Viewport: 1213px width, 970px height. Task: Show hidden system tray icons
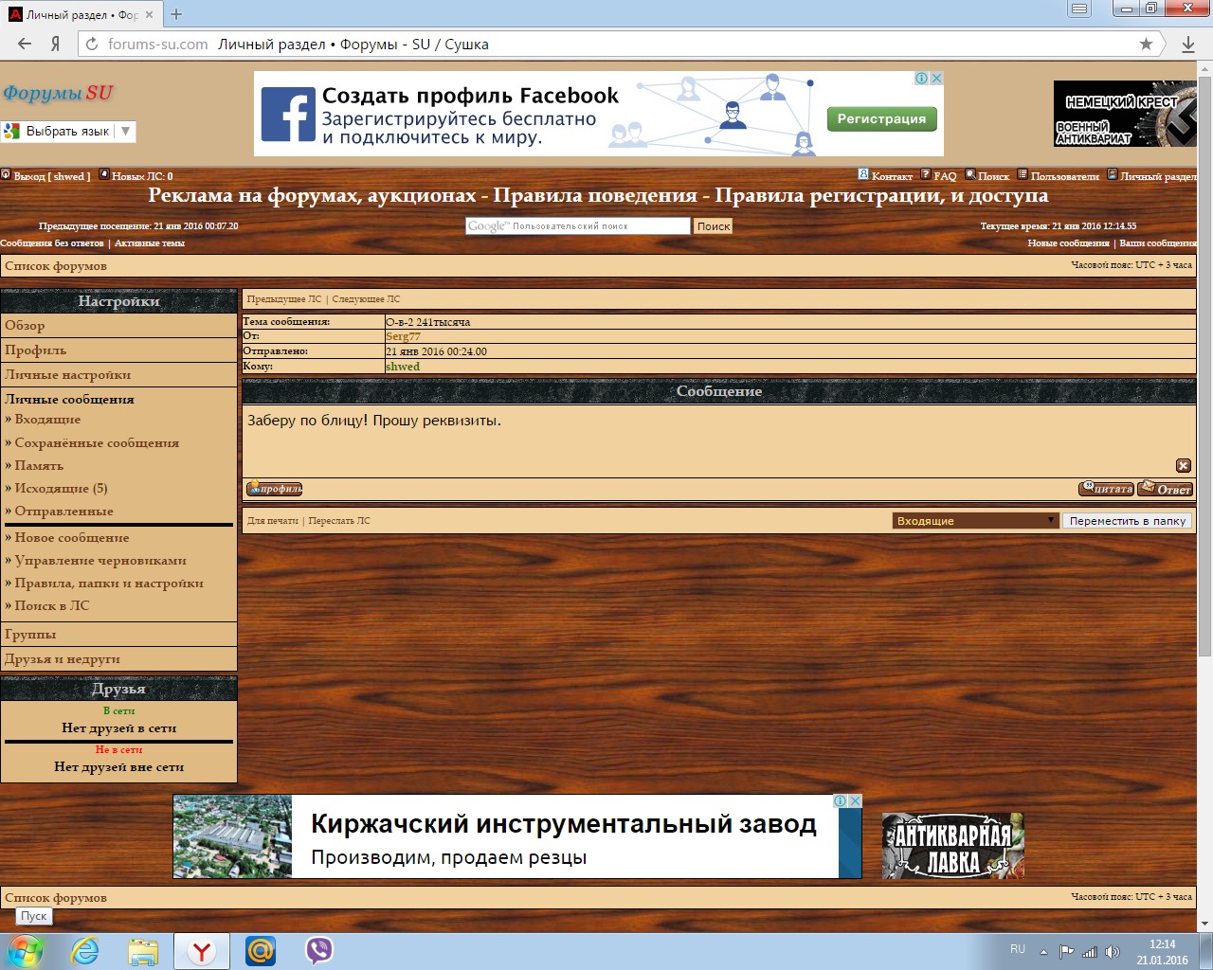[x=1043, y=952]
